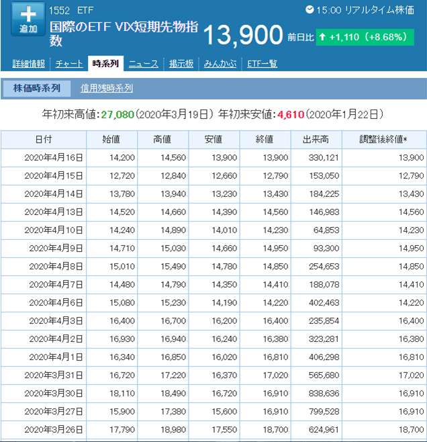
Task: Click the high price 18,980 on March 26
Action: coord(173,430)
